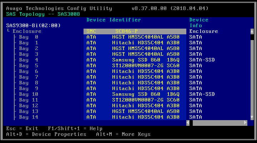Open Help via F1/Shift+1 footer hint
The width and height of the screenshot is (257, 143).
click(75, 129)
